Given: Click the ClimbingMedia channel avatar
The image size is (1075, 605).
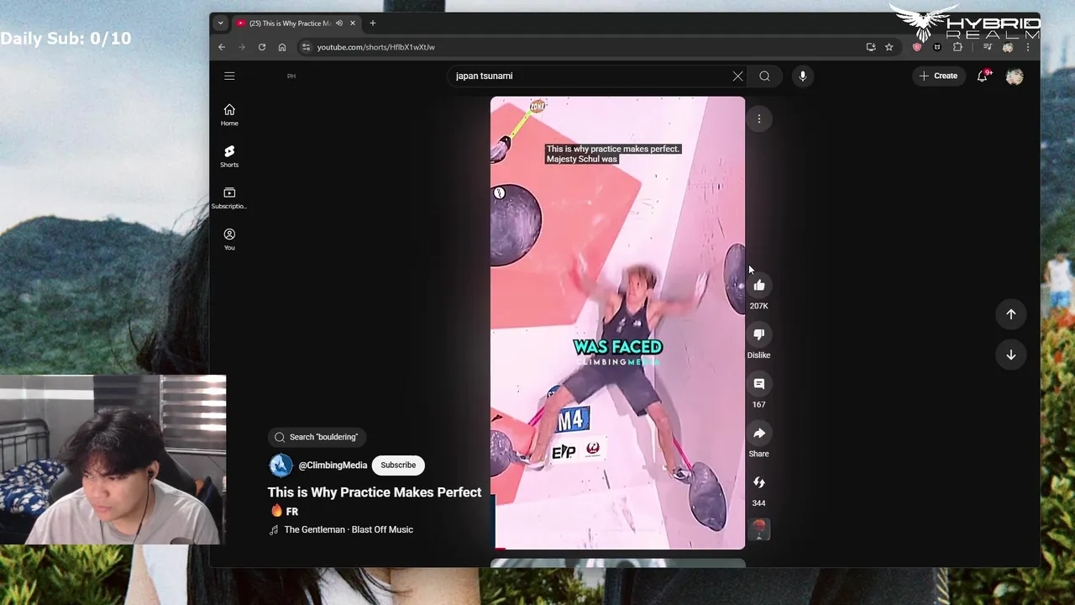Looking at the screenshot, I should [x=281, y=465].
